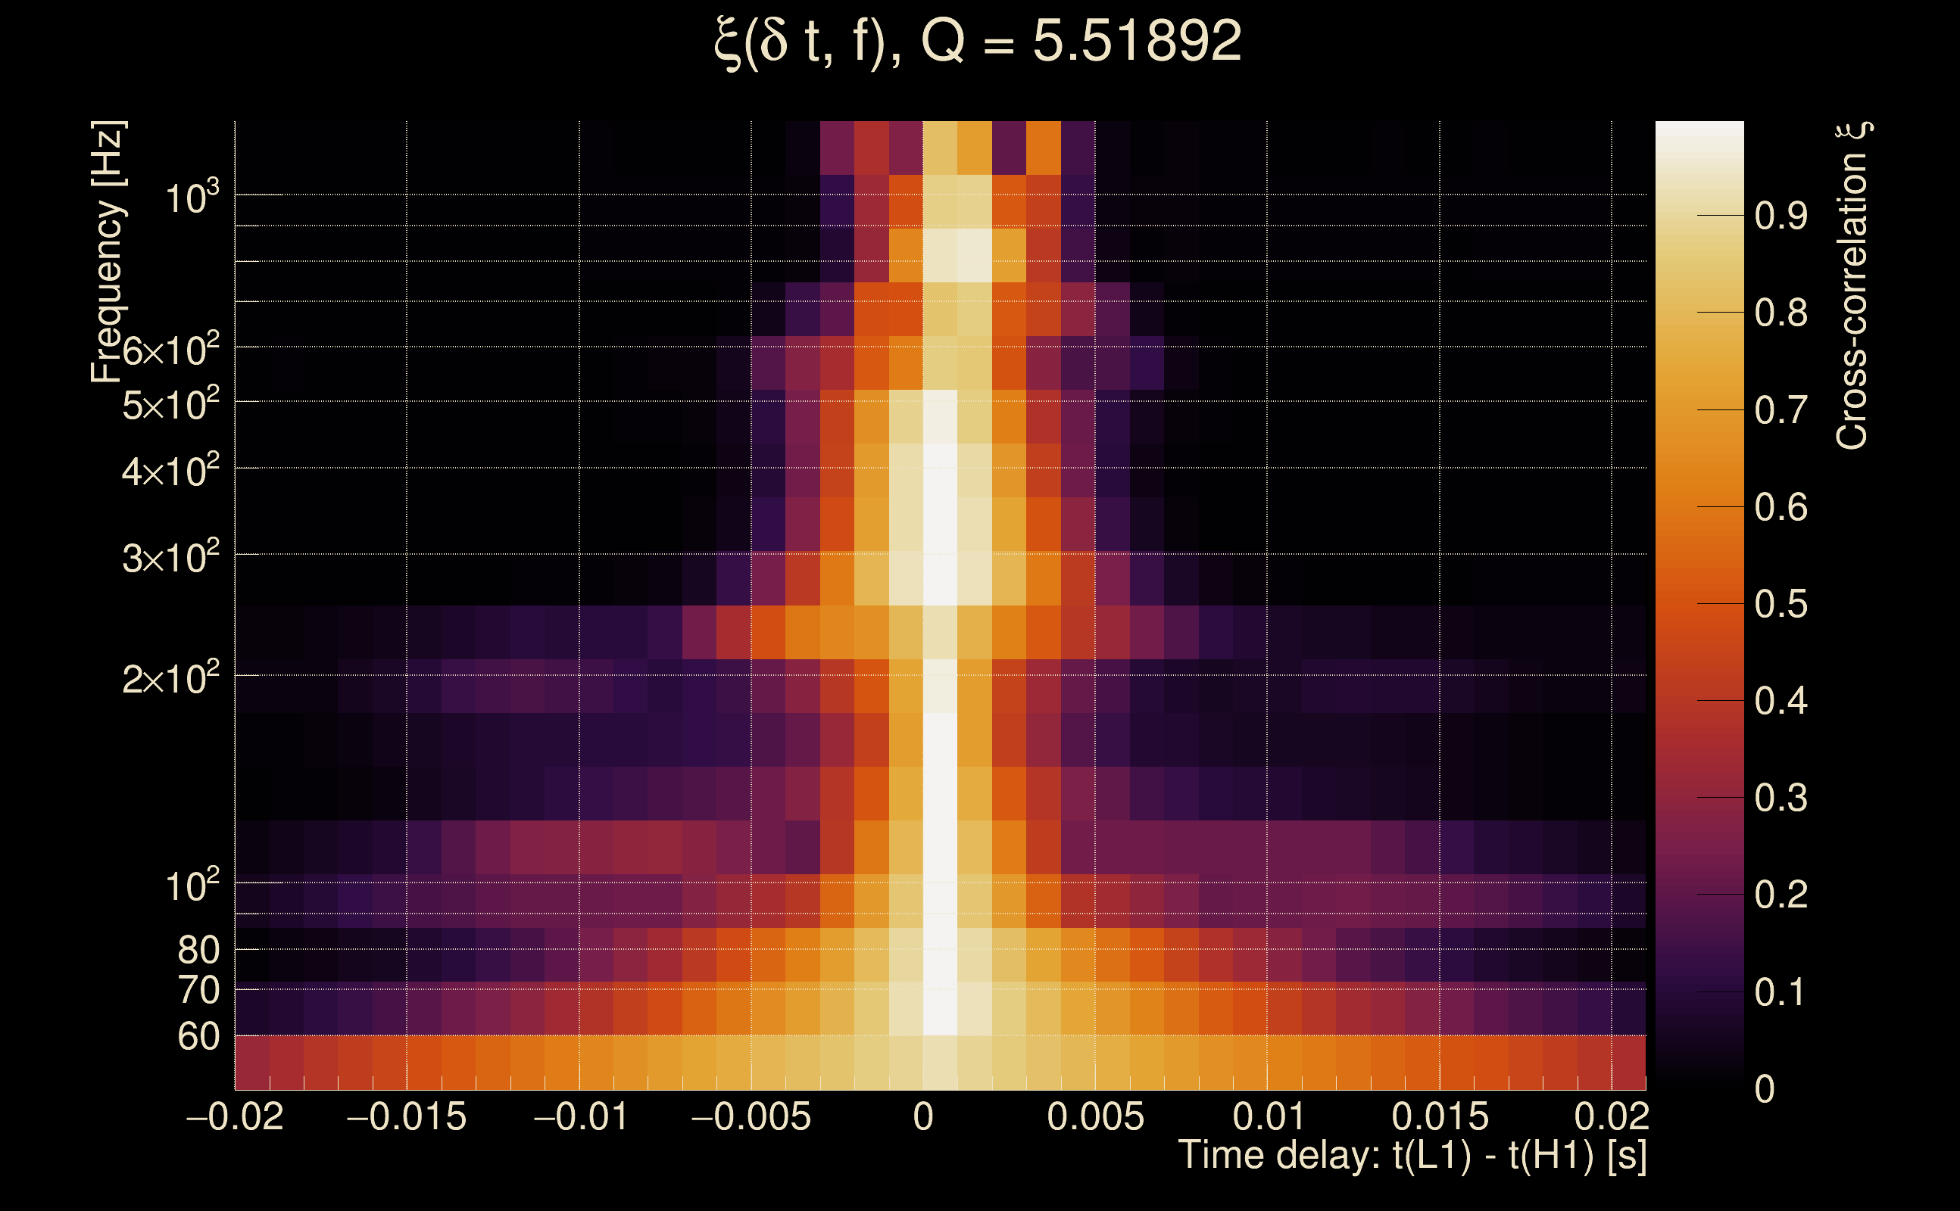Click the 10^3 frequency tick label
1960x1211 pixels.
192,197
